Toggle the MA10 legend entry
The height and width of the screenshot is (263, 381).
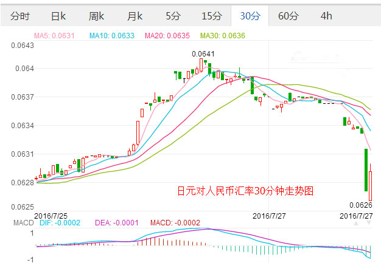[112, 36]
